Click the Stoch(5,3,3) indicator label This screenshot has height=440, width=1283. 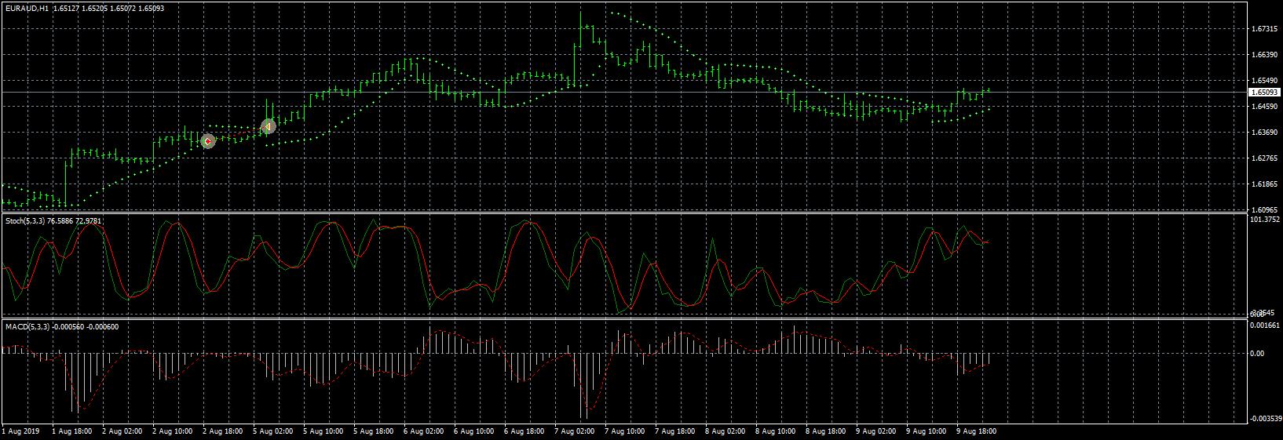24,221
